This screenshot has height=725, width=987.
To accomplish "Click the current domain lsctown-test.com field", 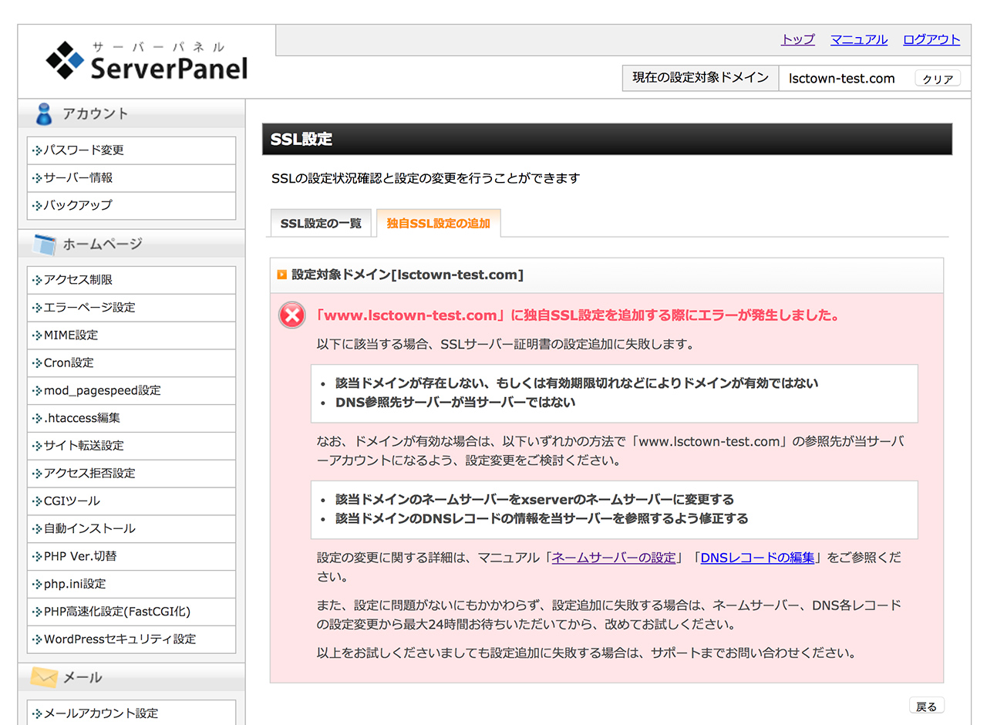I will point(841,78).
